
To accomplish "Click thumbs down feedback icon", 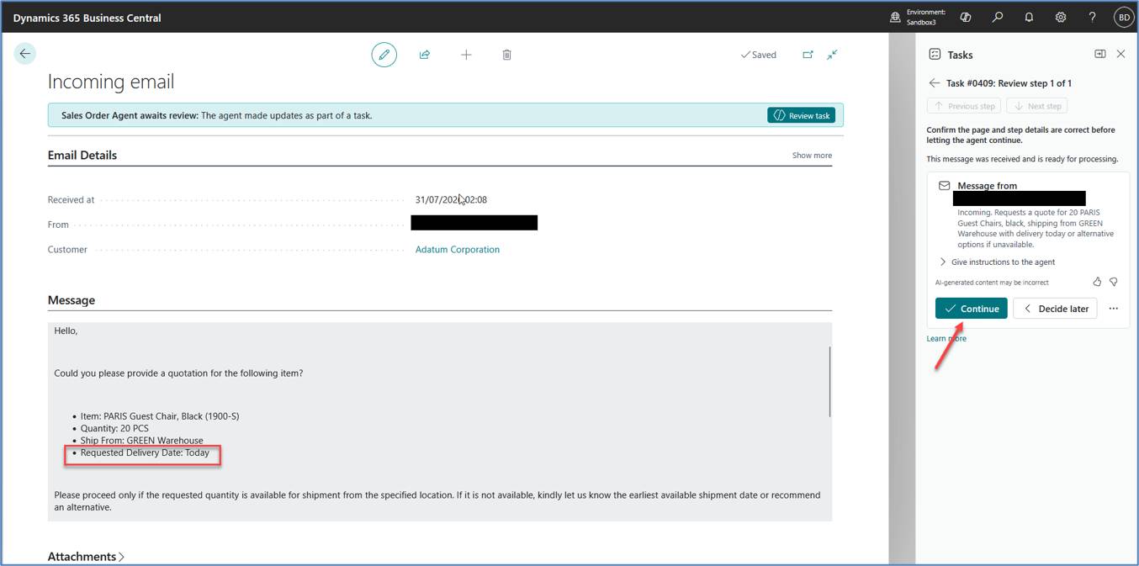I will coord(1114,282).
